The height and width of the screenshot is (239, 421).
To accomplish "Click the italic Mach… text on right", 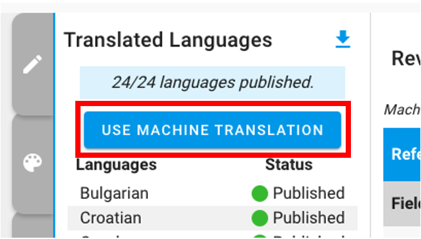I will pos(402,109).
